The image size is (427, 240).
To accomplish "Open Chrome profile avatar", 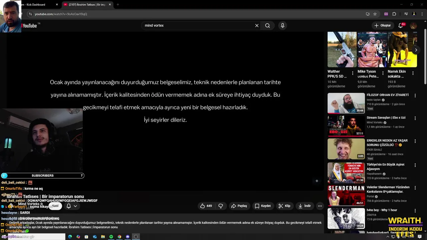I will point(414,14).
